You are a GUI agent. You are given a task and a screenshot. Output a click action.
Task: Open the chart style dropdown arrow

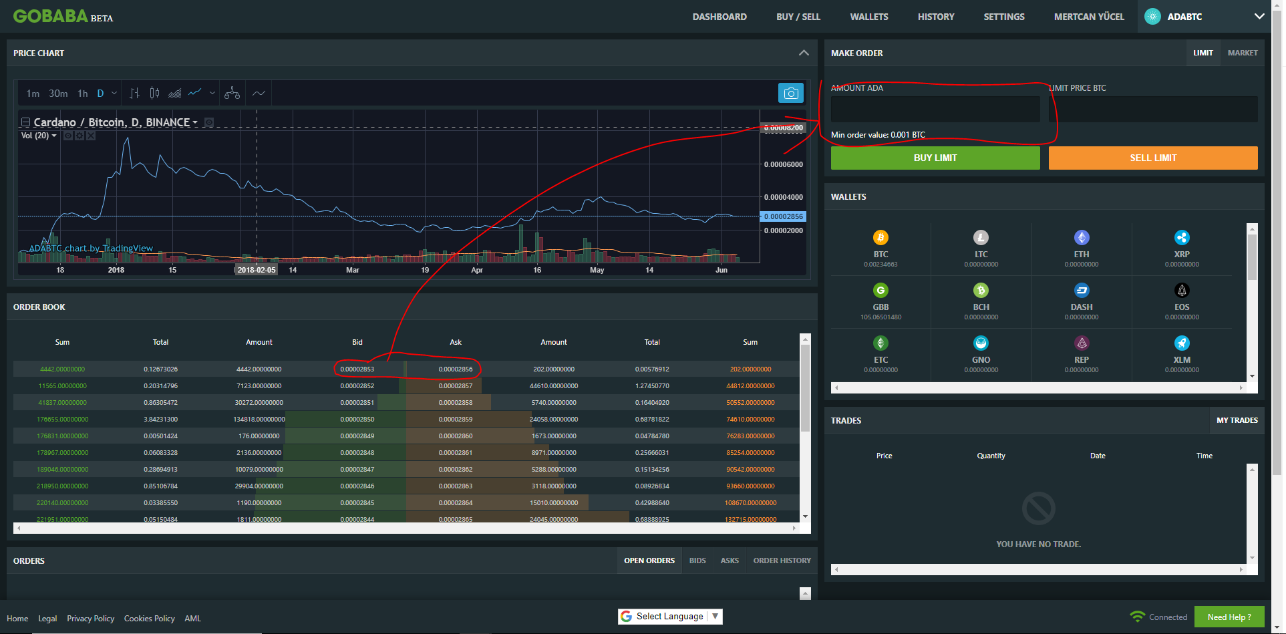(212, 94)
